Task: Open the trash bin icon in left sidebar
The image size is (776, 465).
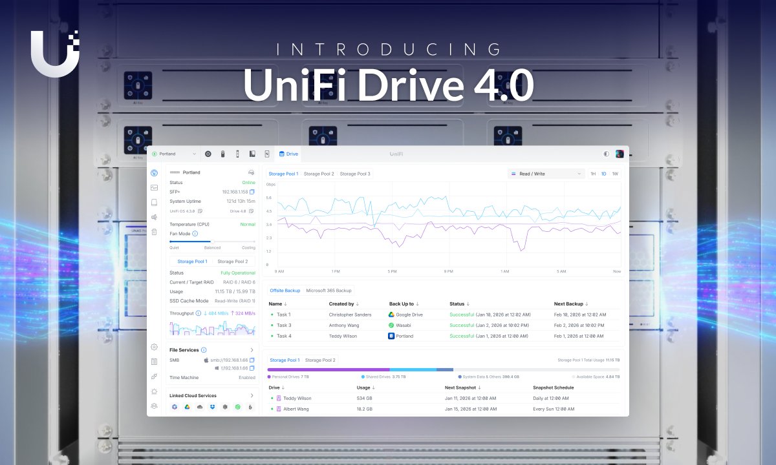Action: click(x=154, y=231)
